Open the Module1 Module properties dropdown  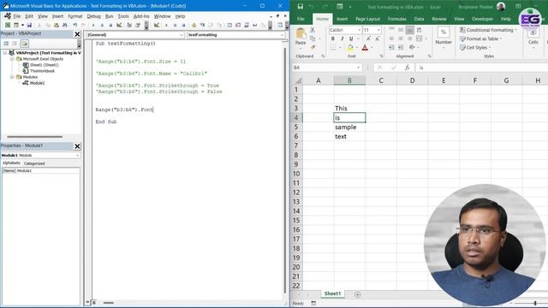click(77, 155)
